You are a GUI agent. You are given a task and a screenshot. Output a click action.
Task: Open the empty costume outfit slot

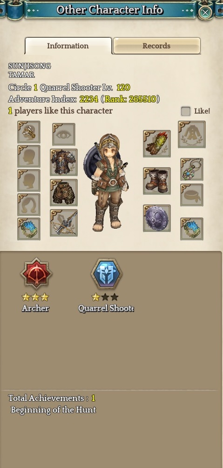(x=192, y=134)
